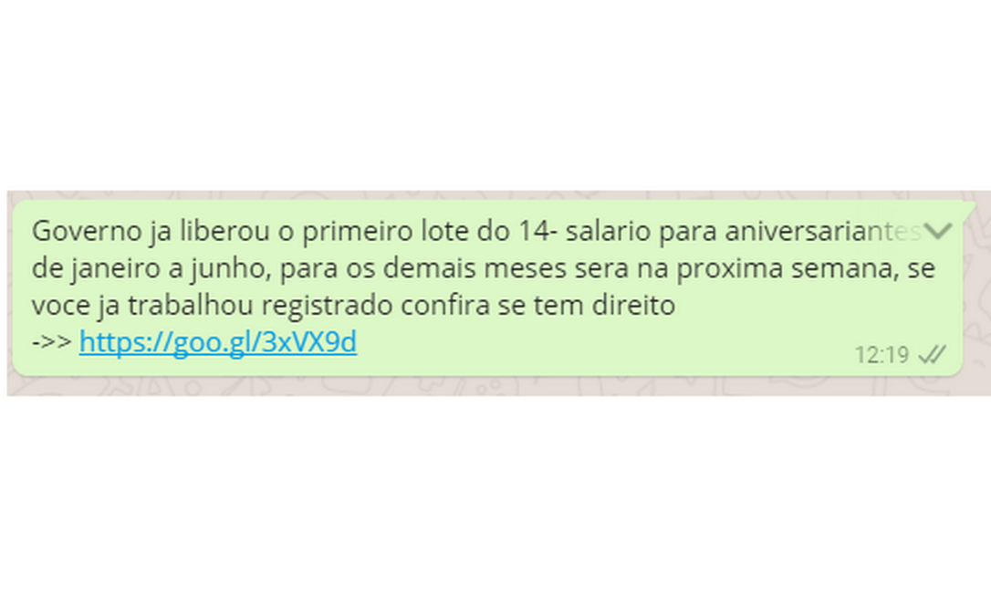This screenshot has height=595, width=991.
Task: Click 'confira se tem direito' text
Action: 537,306
